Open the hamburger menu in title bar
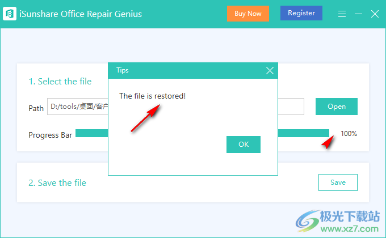This screenshot has height=238, width=386. point(342,14)
